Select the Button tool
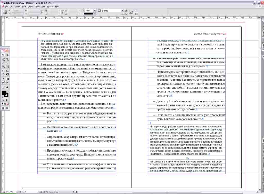The width and height of the screenshot is (264, 194). click(3, 82)
